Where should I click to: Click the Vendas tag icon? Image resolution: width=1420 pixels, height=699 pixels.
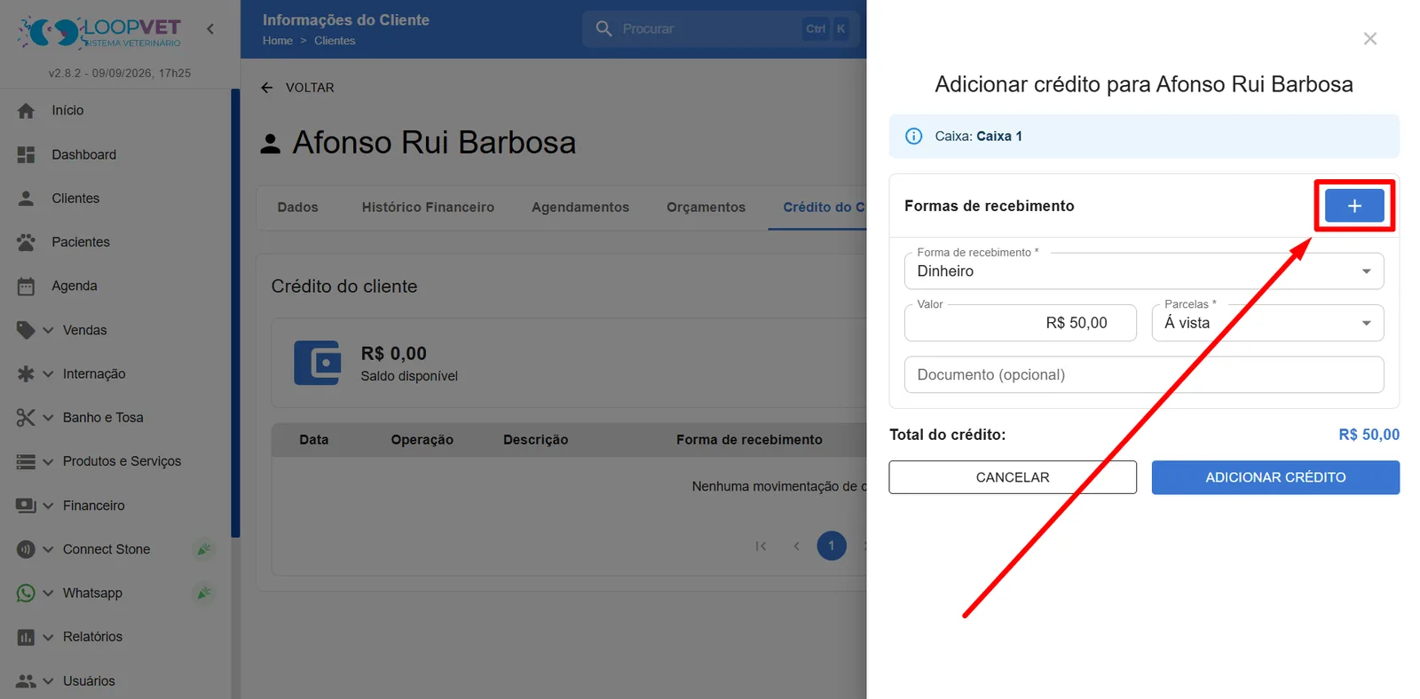26,330
